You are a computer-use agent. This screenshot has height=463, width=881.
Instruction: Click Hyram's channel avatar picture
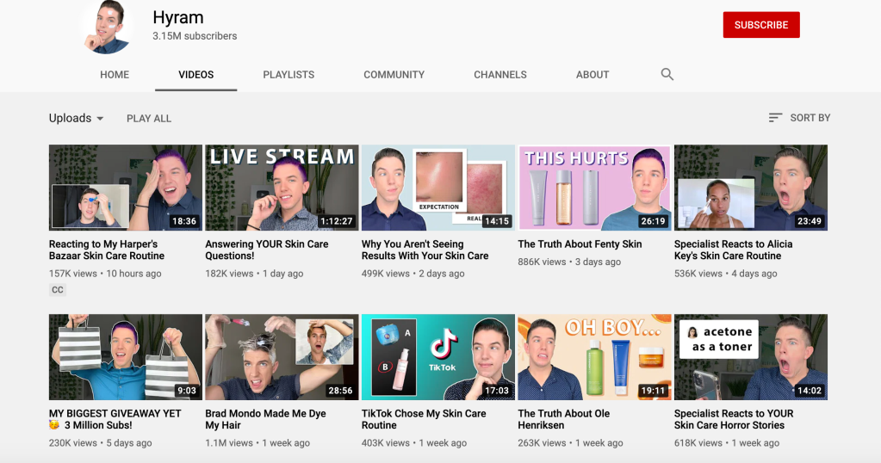pos(107,26)
